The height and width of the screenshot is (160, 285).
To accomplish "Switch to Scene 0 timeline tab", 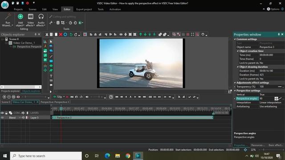I will (x=6, y=102).
